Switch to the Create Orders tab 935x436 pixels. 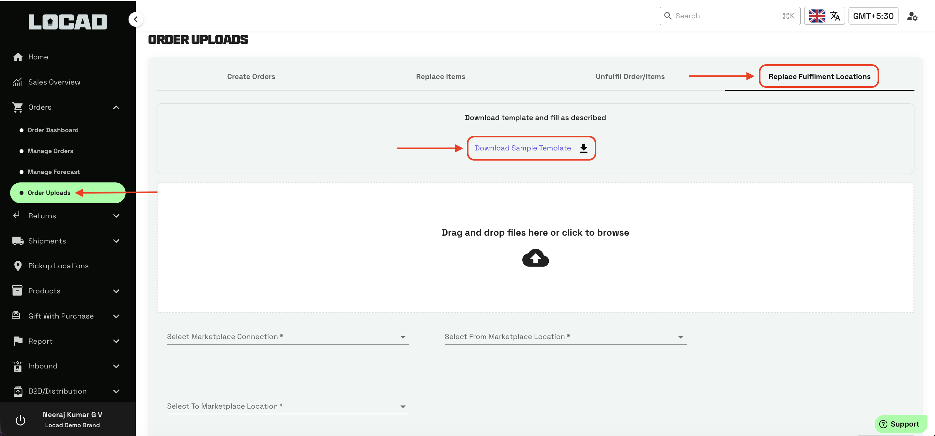point(251,77)
